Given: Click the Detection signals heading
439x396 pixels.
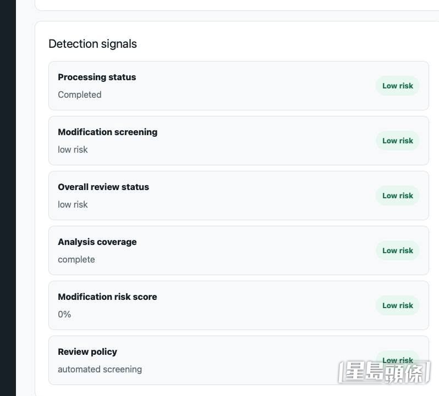Looking at the screenshot, I should [x=92, y=44].
